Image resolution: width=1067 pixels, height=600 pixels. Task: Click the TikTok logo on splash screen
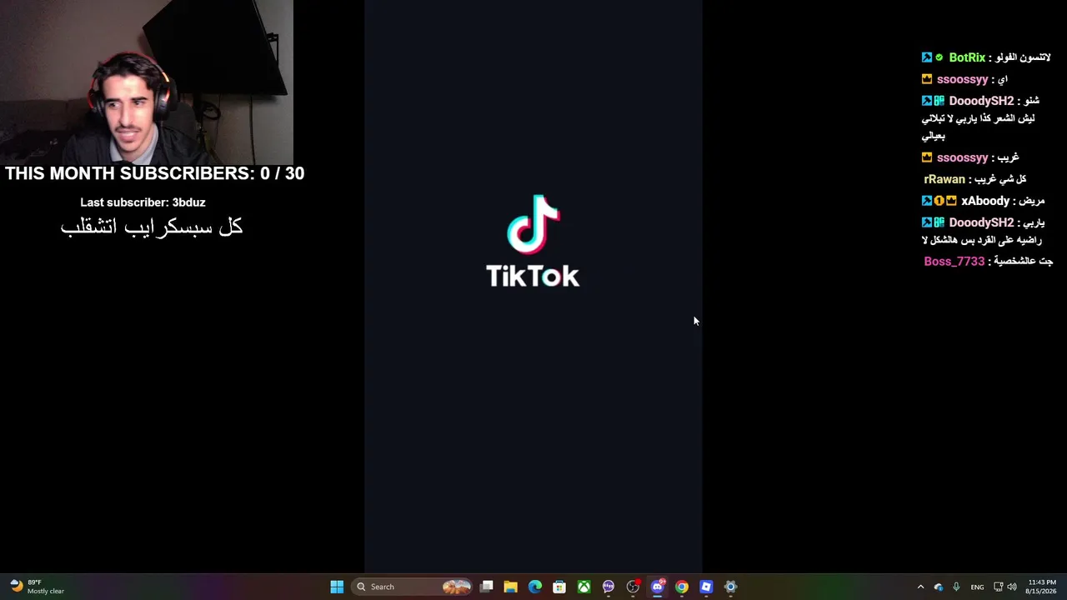coord(533,224)
